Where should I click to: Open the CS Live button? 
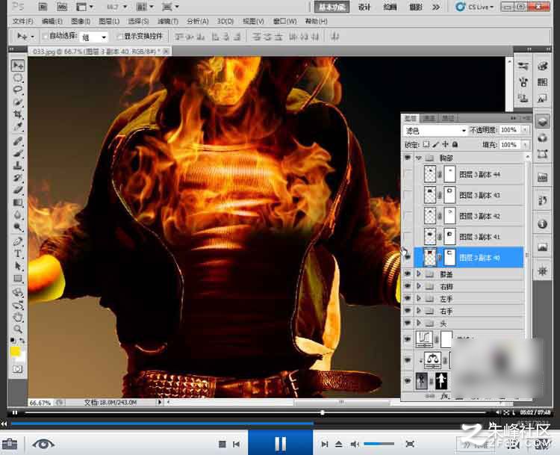coord(475,7)
